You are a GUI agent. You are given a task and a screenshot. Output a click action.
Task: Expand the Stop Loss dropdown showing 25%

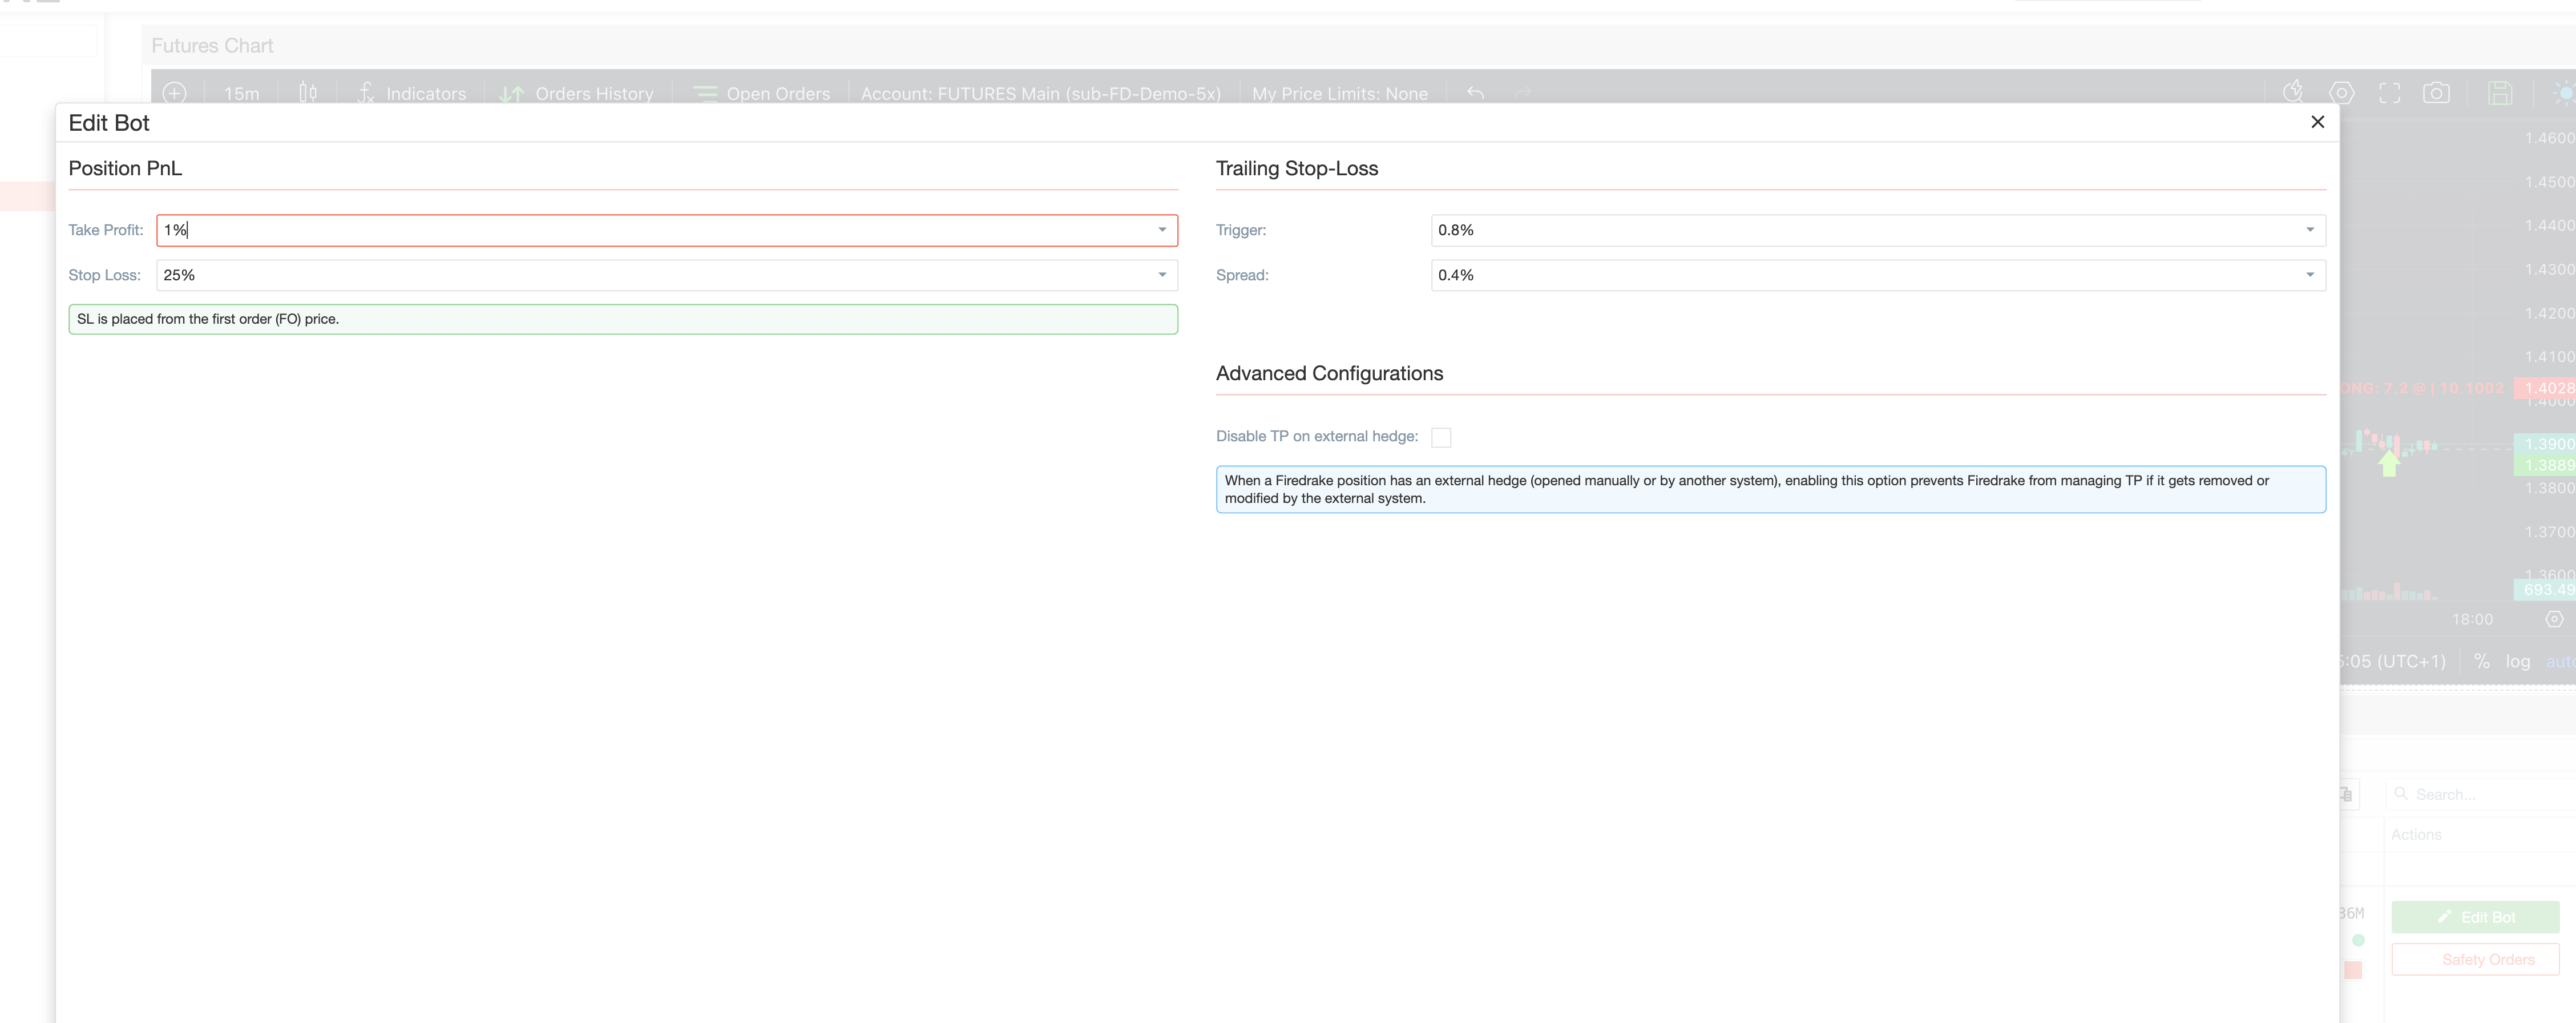[x=1161, y=275]
